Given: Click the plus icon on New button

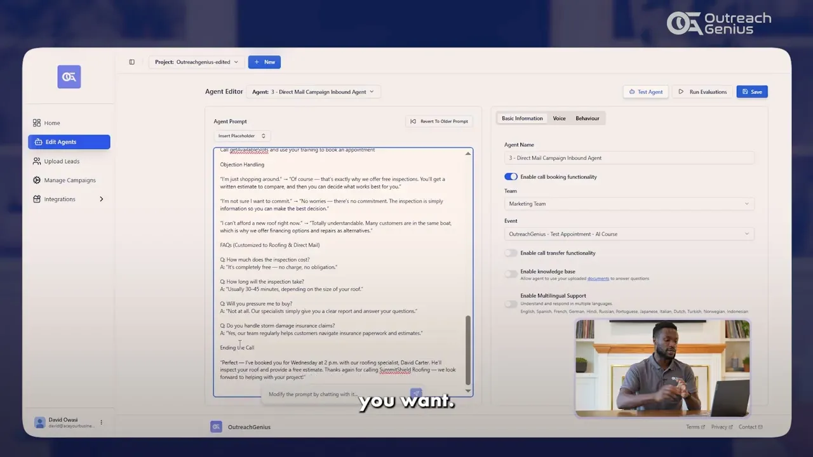Looking at the screenshot, I should (257, 62).
